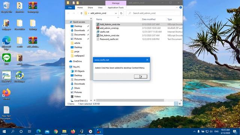Click the OK button in the www.ceofix.net dialog
The width and height of the screenshot is (240, 135).
point(141,76)
